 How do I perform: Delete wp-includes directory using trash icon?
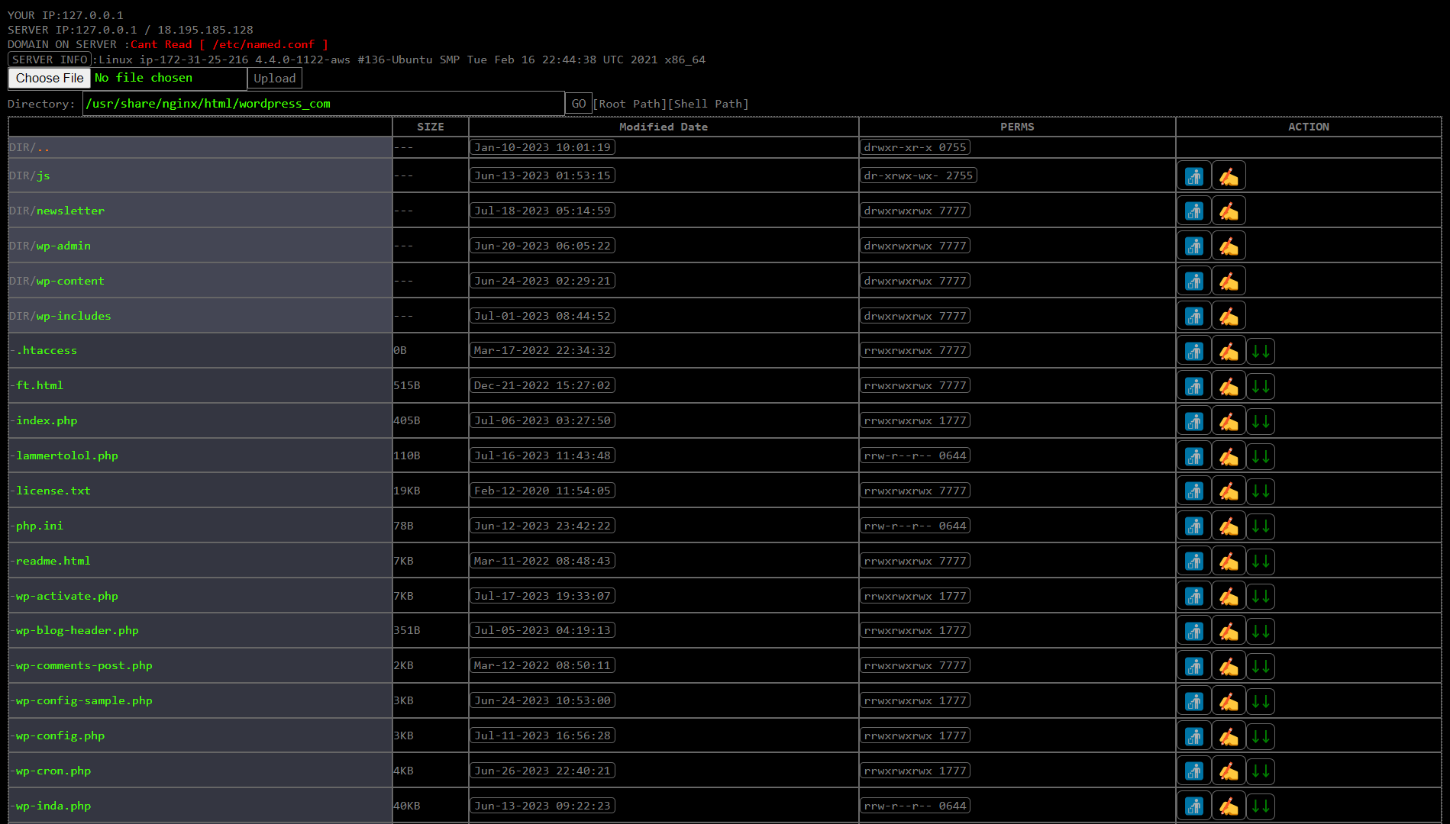click(1193, 317)
